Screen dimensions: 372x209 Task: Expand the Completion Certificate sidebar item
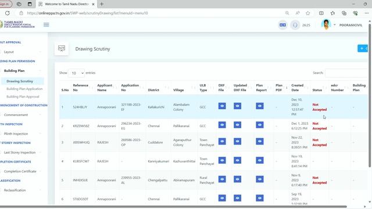click(x=20, y=171)
